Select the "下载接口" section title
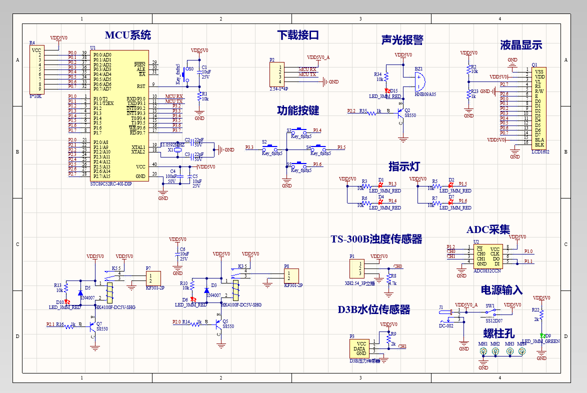This screenshot has height=393, width=587. (x=298, y=35)
